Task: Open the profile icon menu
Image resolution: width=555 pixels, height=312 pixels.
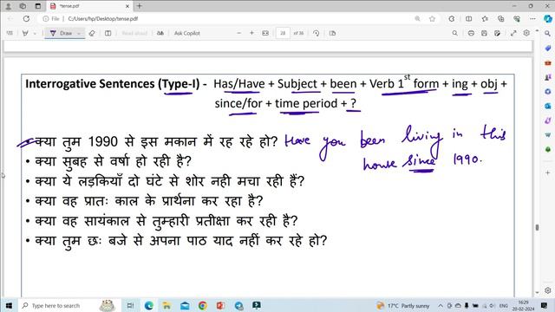Action: point(8,6)
